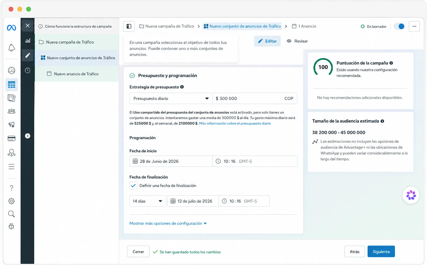Select the campaigns table grid icon

click(12, 85)
